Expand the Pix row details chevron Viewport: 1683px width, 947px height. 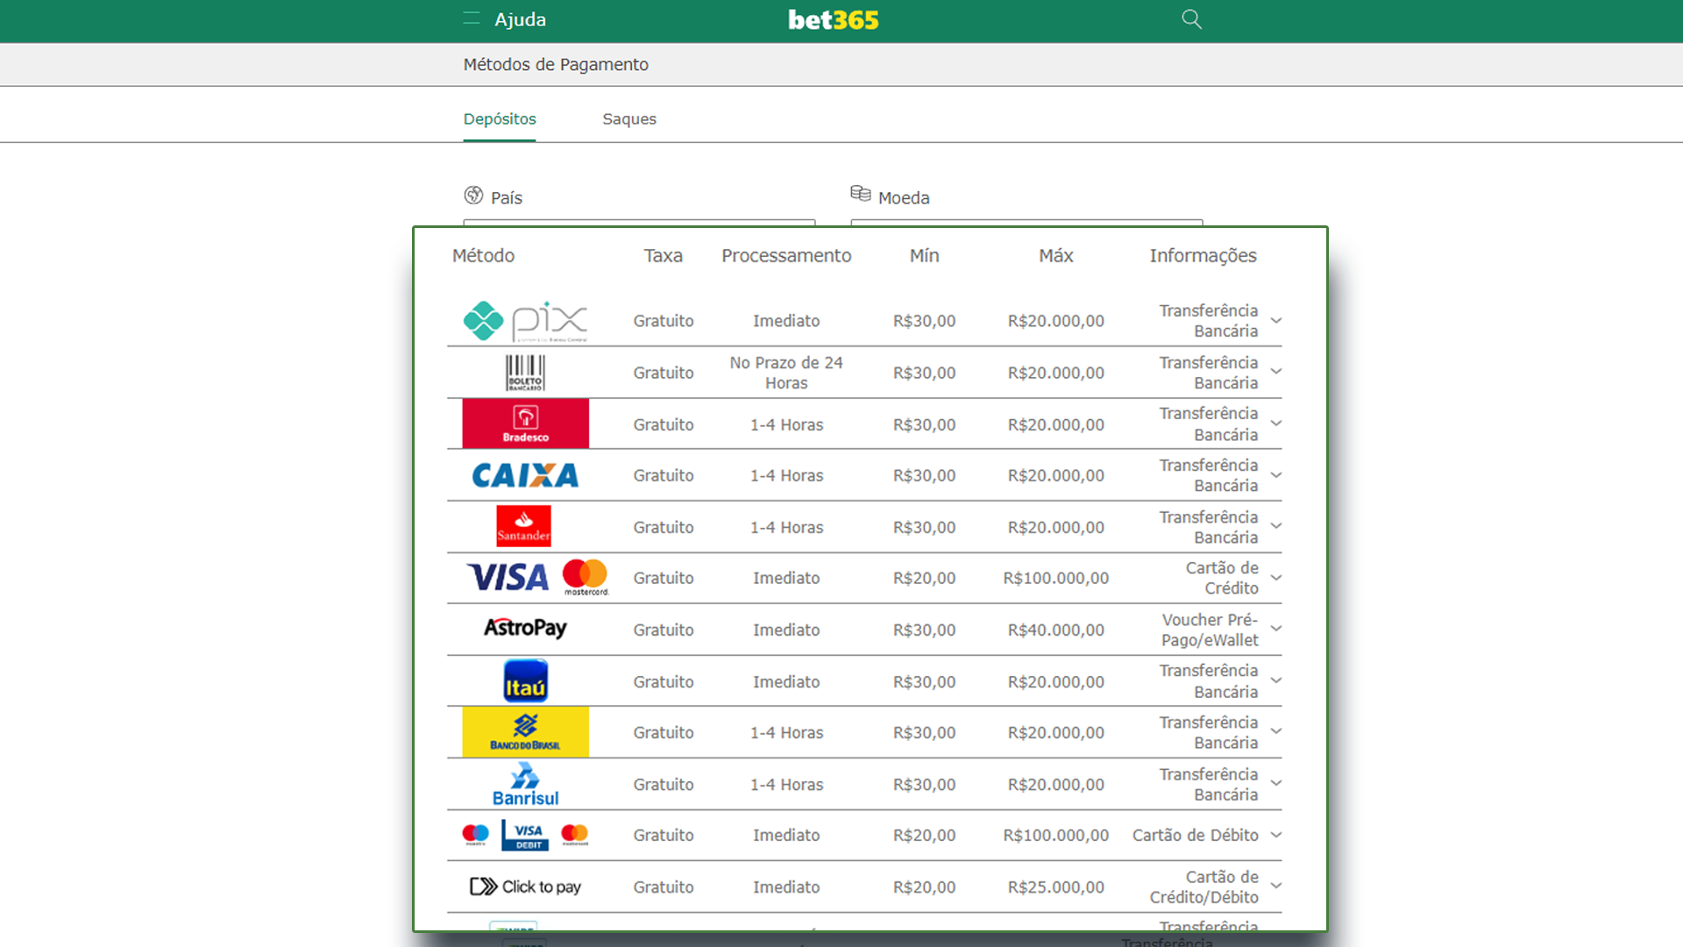1276,321
